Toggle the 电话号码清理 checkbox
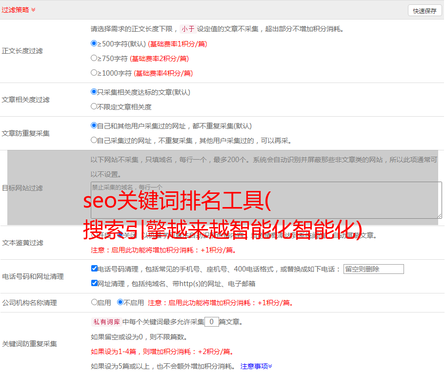The image size is (445, 375). point(94,269)
